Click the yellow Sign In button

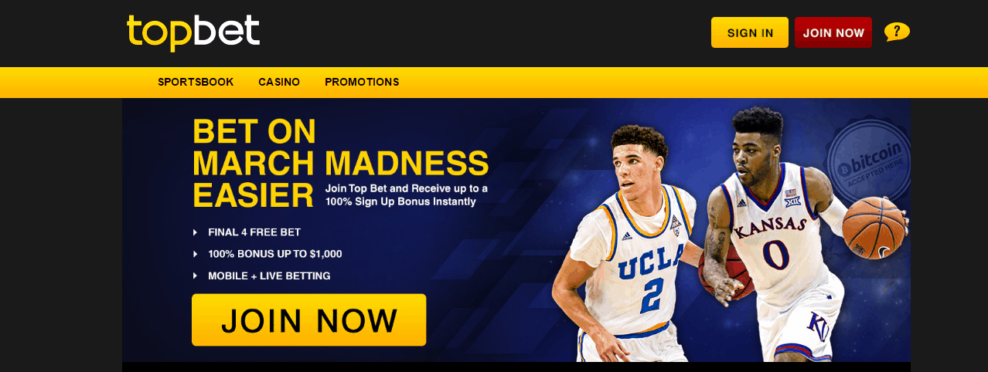point(750,32)
